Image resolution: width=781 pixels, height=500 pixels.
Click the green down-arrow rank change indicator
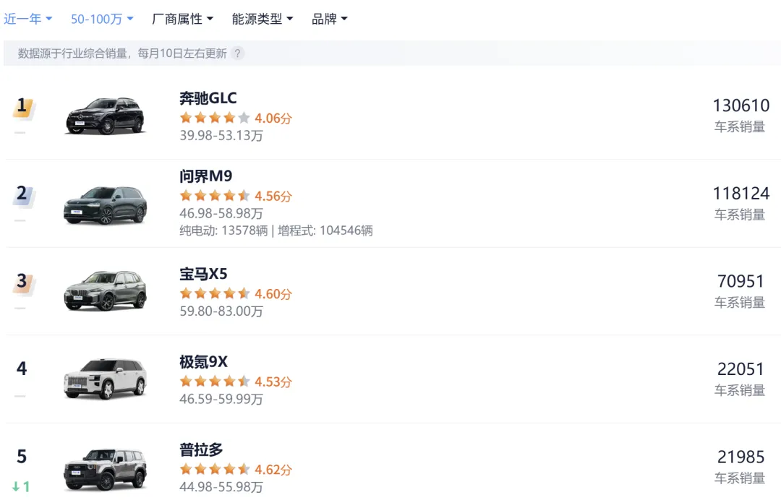click(21, 486)
